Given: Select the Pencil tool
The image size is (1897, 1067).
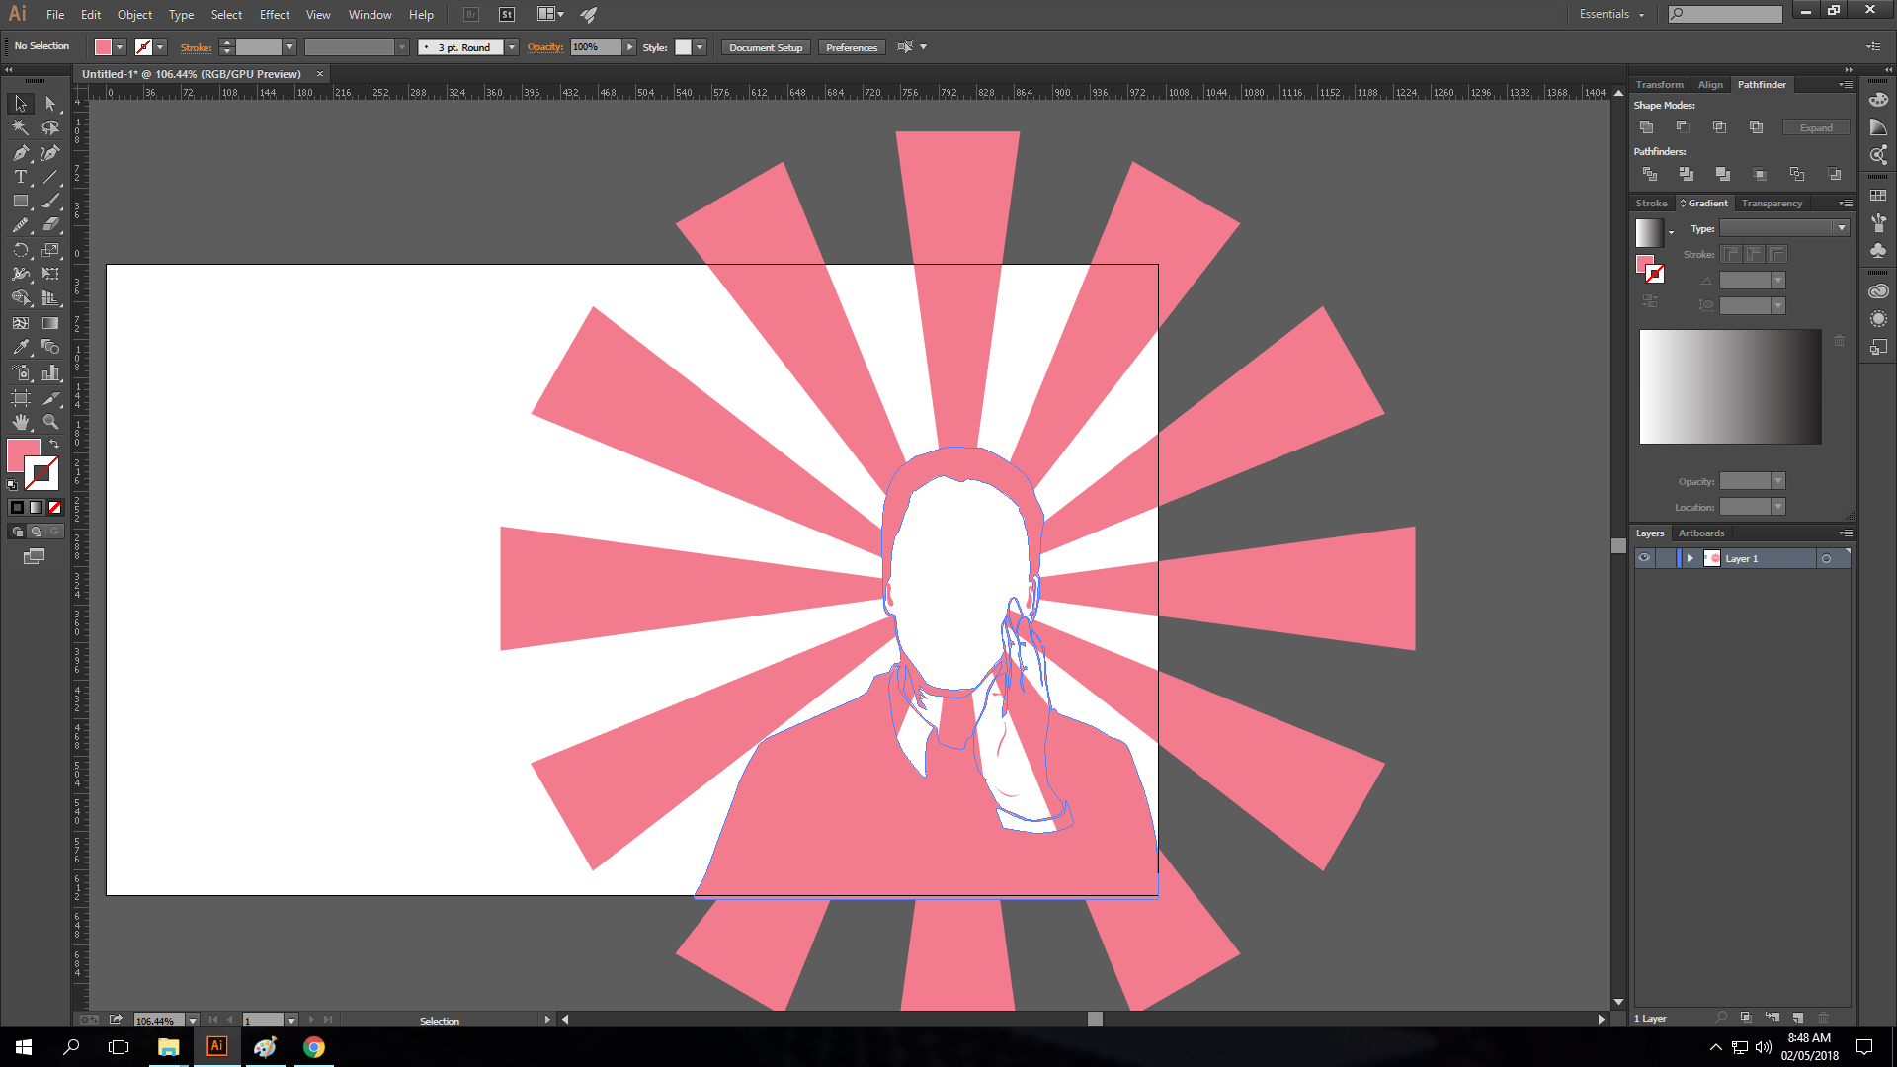Looking at the screenshot, I should click(x=21, y=225).
